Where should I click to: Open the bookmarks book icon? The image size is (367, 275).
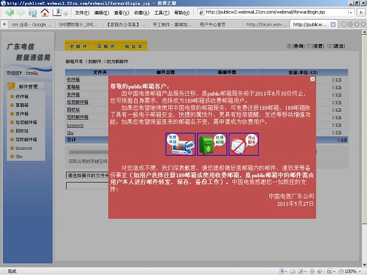tap(57, 12)
